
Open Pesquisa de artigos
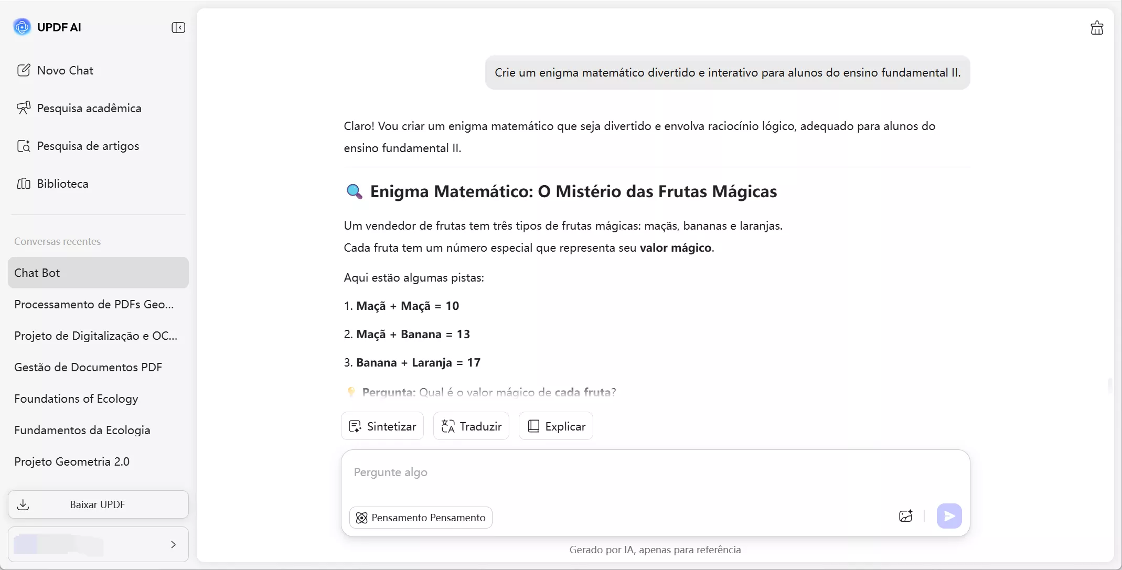coord(87,146)
